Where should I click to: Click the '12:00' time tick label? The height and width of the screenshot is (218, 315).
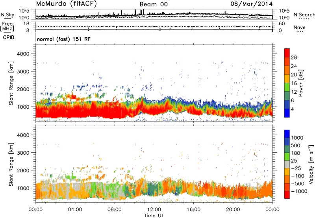[154, 210]
